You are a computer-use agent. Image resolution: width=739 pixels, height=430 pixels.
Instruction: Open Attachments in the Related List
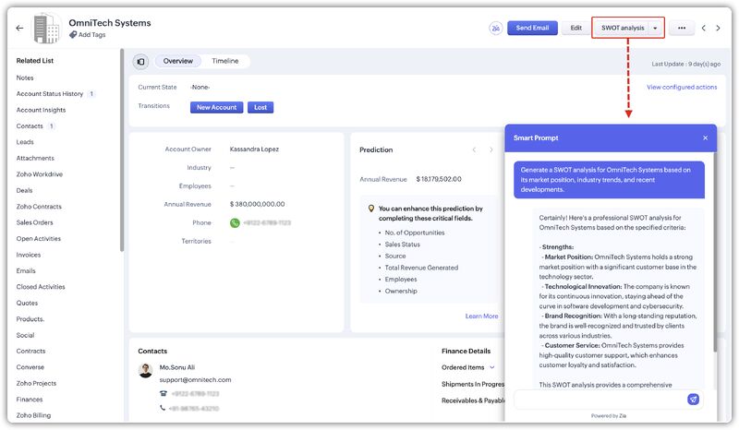tap(35, 158)
